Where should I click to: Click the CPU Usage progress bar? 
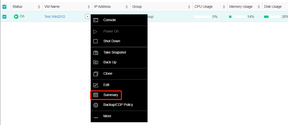202,17
